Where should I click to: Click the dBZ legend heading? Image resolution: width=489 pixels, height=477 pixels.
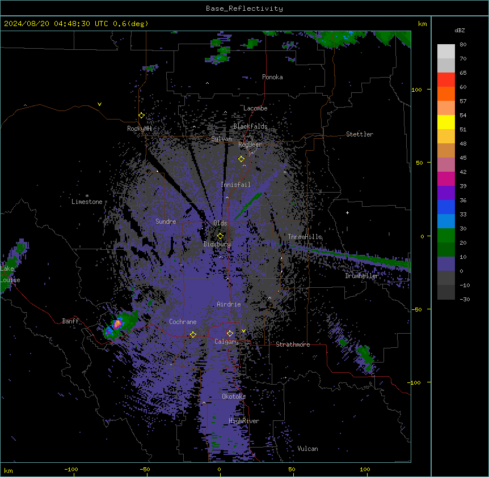click(x=460, y=31)
